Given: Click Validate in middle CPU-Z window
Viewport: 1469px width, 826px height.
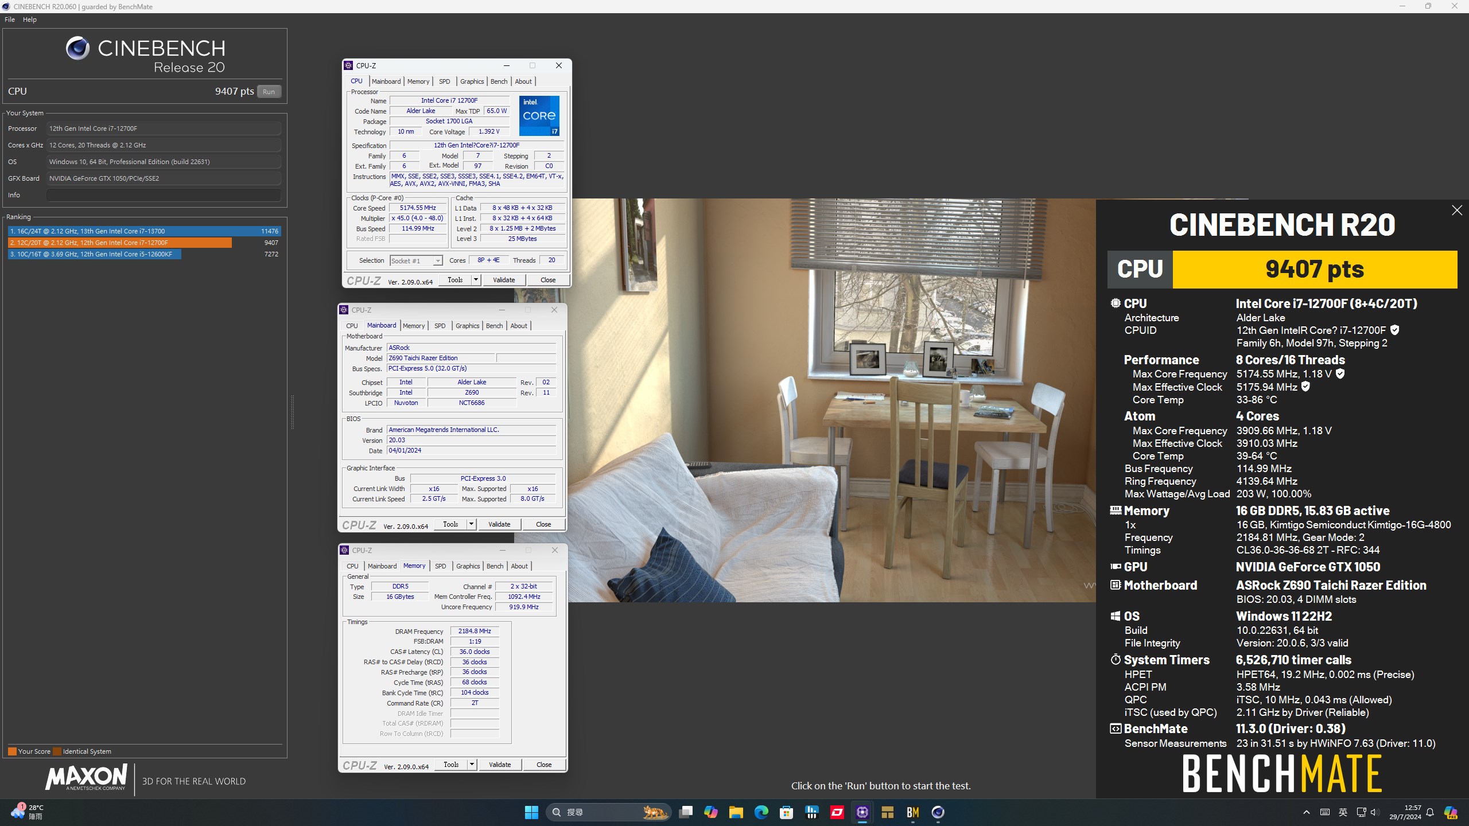Looking at the screenshot, I should 499,524.
